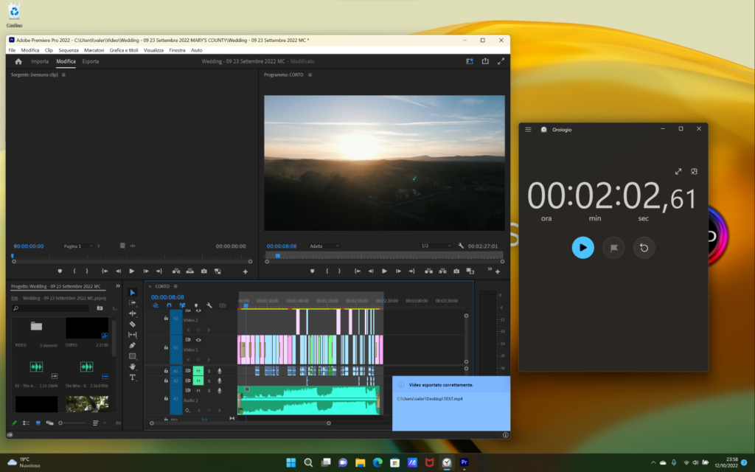Toggle nest sequence insert mode button
This screenshot has width=755, height=472.
(156, 305)
